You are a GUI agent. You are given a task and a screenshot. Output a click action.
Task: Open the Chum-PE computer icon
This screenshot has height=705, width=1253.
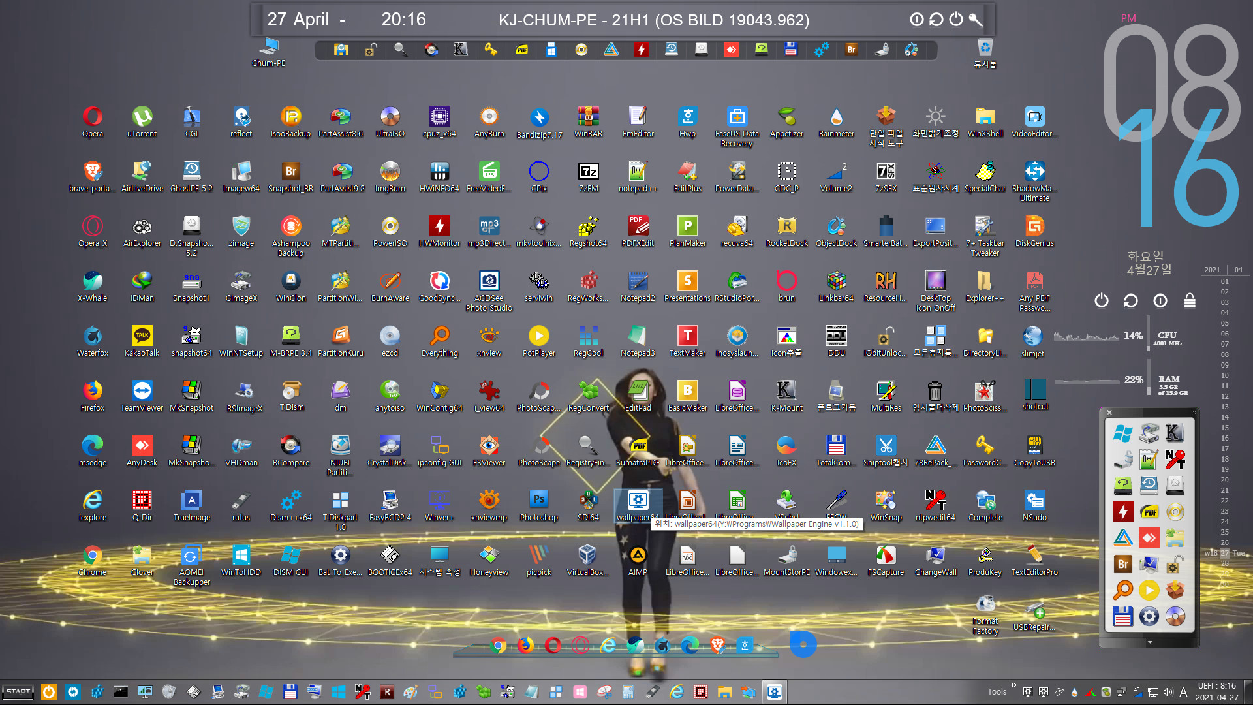(268, 52)
